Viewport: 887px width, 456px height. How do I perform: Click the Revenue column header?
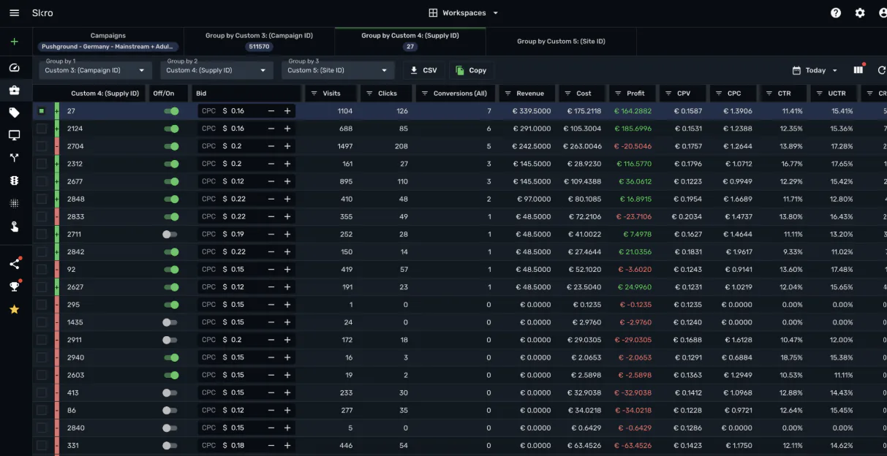pos(530,94)
